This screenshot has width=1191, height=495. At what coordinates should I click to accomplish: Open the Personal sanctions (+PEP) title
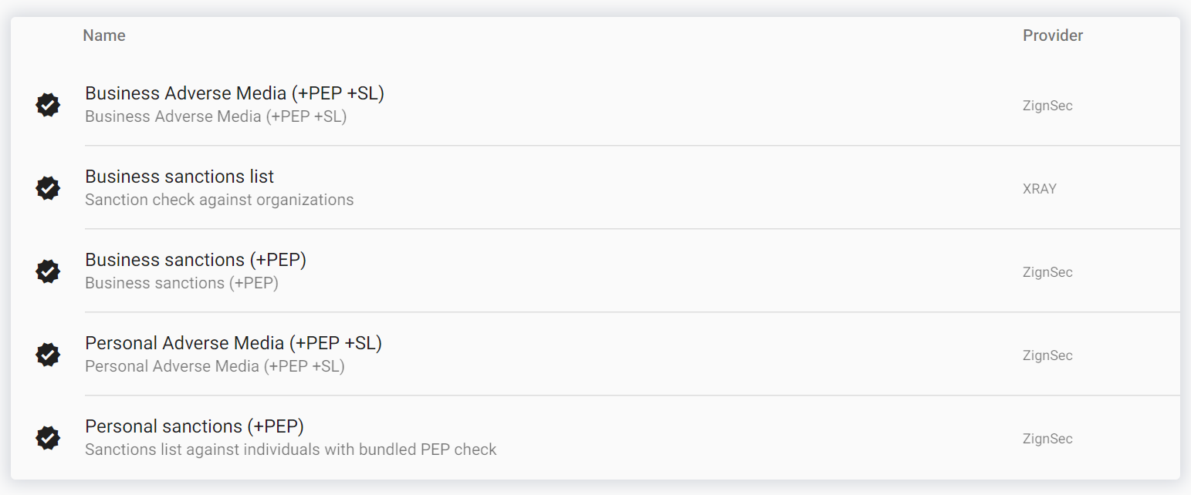(195, 426)
